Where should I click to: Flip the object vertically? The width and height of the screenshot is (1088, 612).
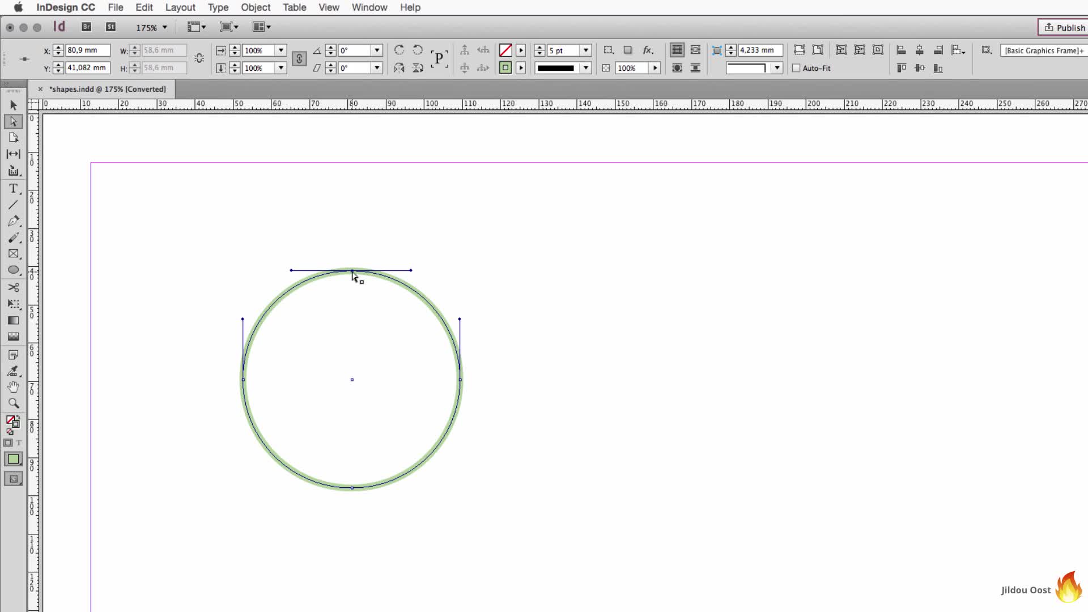pyautogui.click(x=418, y=68)
